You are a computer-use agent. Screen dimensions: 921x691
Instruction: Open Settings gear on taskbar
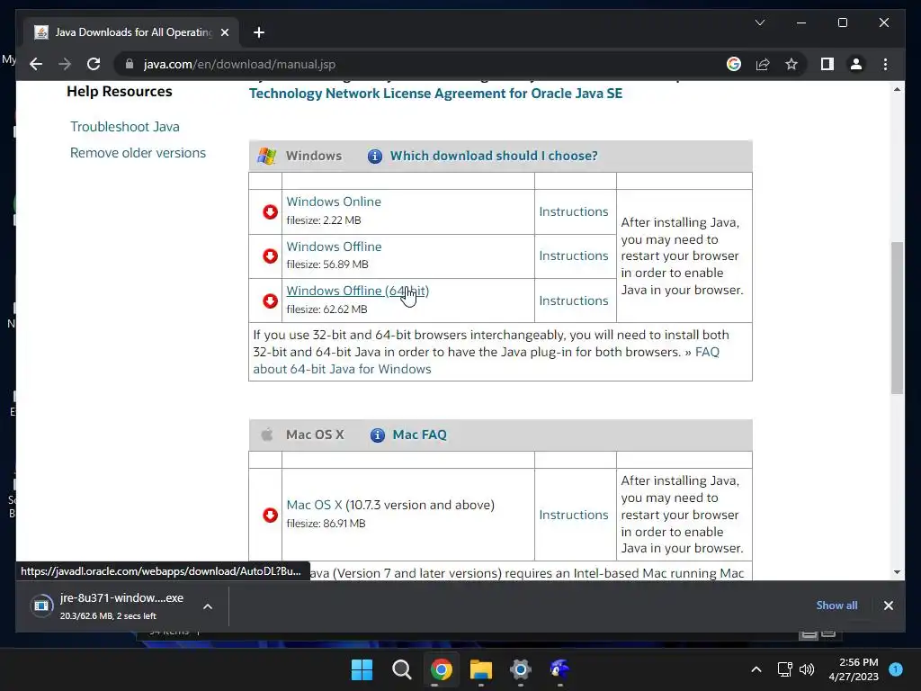point(521,669)
